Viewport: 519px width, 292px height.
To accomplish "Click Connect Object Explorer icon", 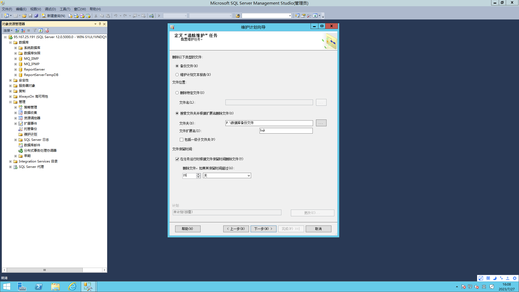I will (17, 31).
